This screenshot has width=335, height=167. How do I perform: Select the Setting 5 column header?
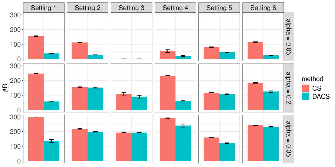[x=219, y=8]
